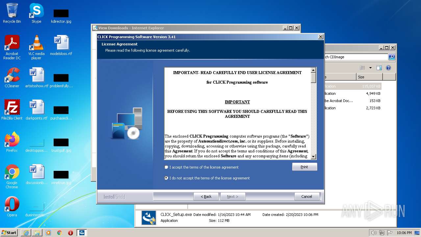
Task: Launch CCleaner desktop shortcut
Action: (x=12, y=78)
